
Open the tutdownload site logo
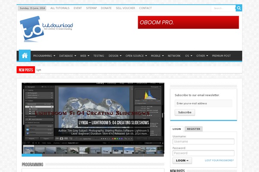pyautogui.click(x=47, y=29)
